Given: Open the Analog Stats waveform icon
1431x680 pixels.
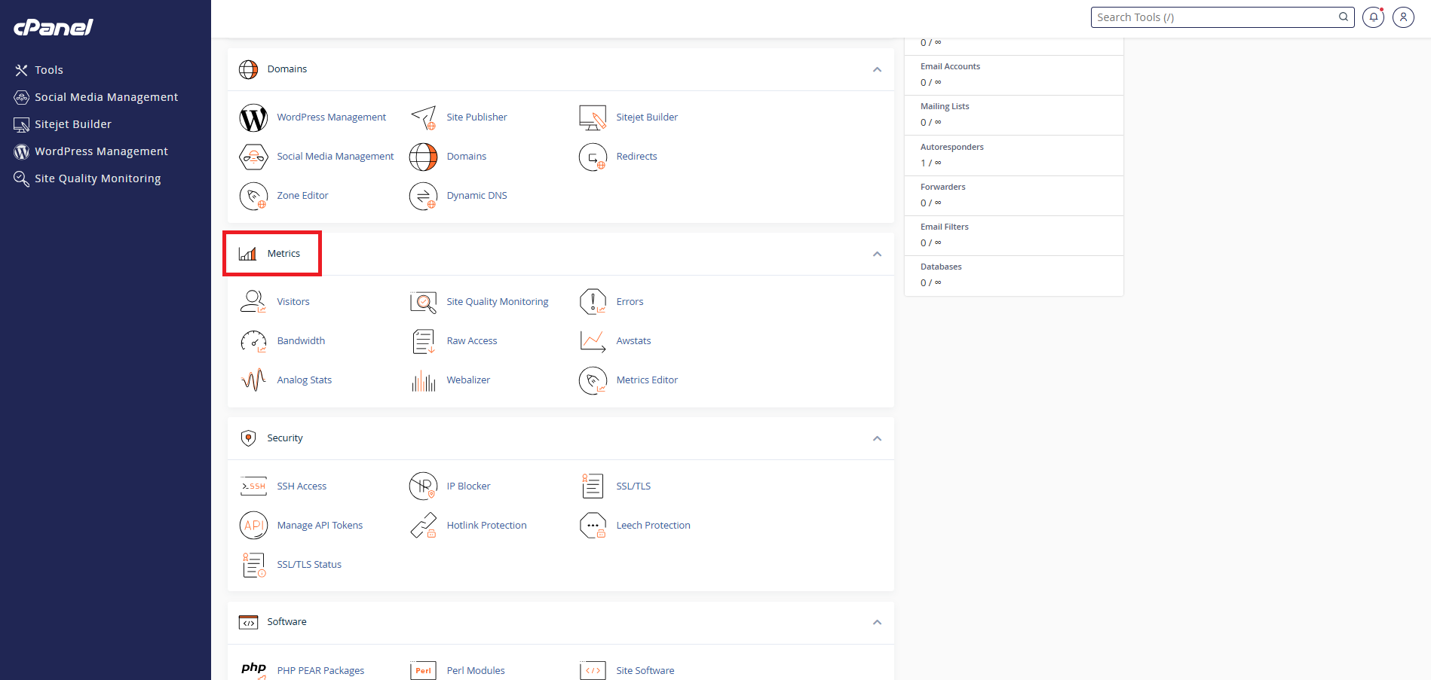Looking at the screenshot, I should pos(253,380).
